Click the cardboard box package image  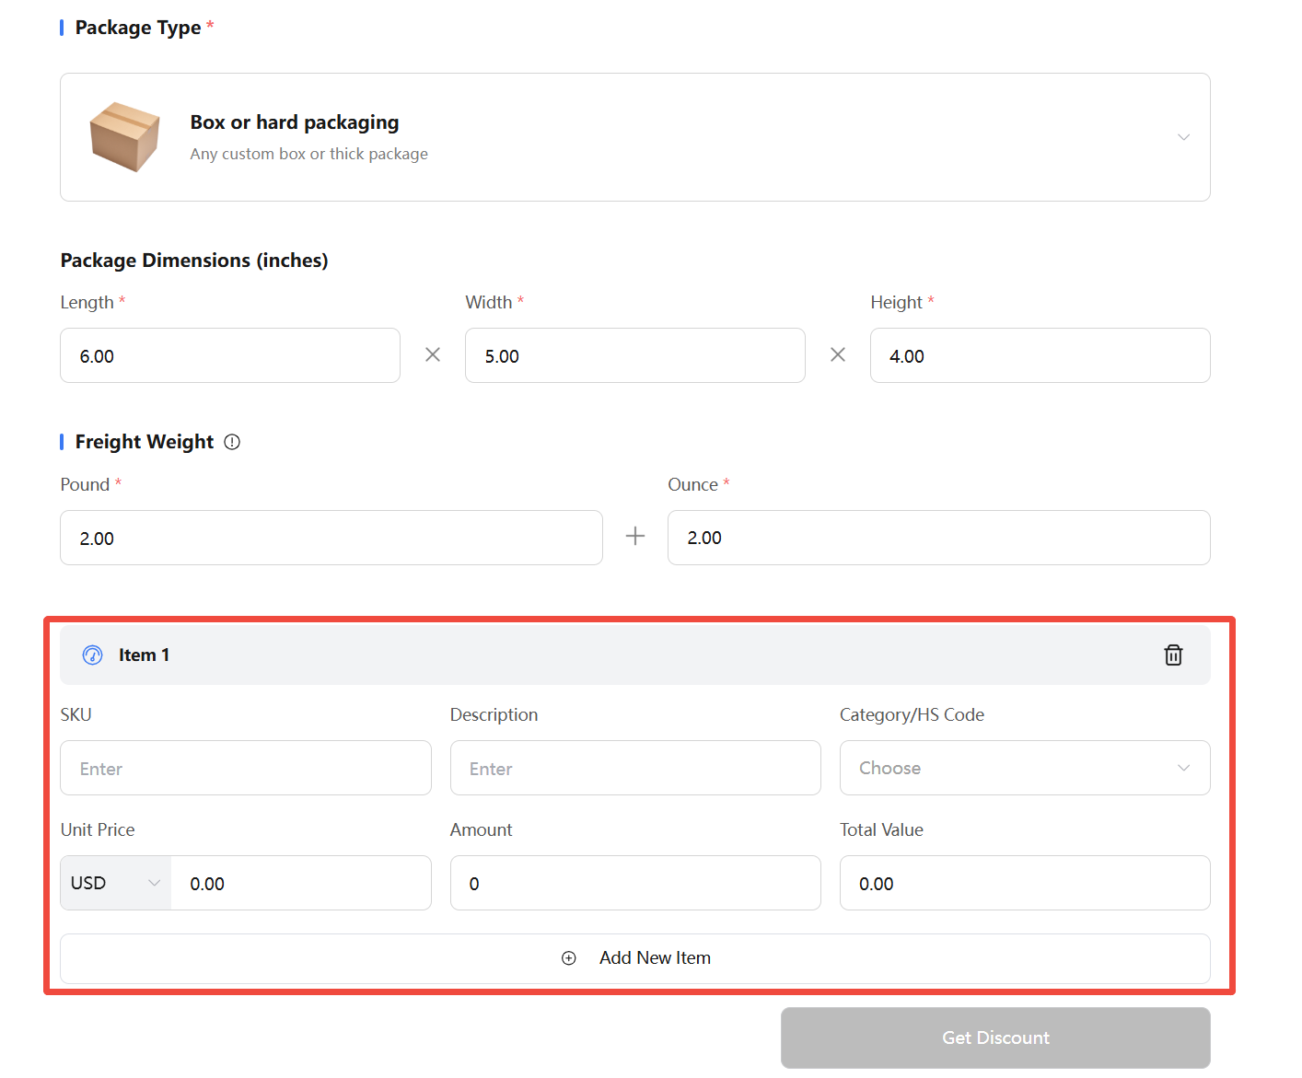pos(124,137)
